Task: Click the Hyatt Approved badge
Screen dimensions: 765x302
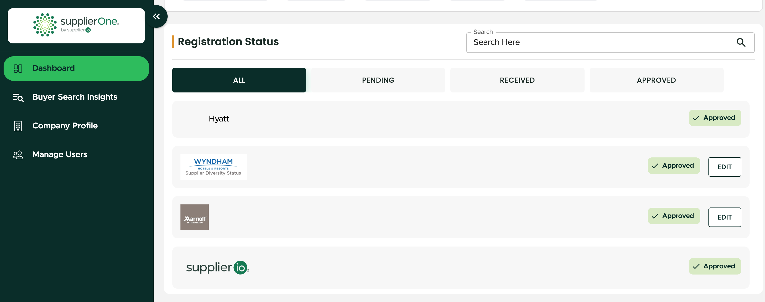Action: click(x=715, y=118)
